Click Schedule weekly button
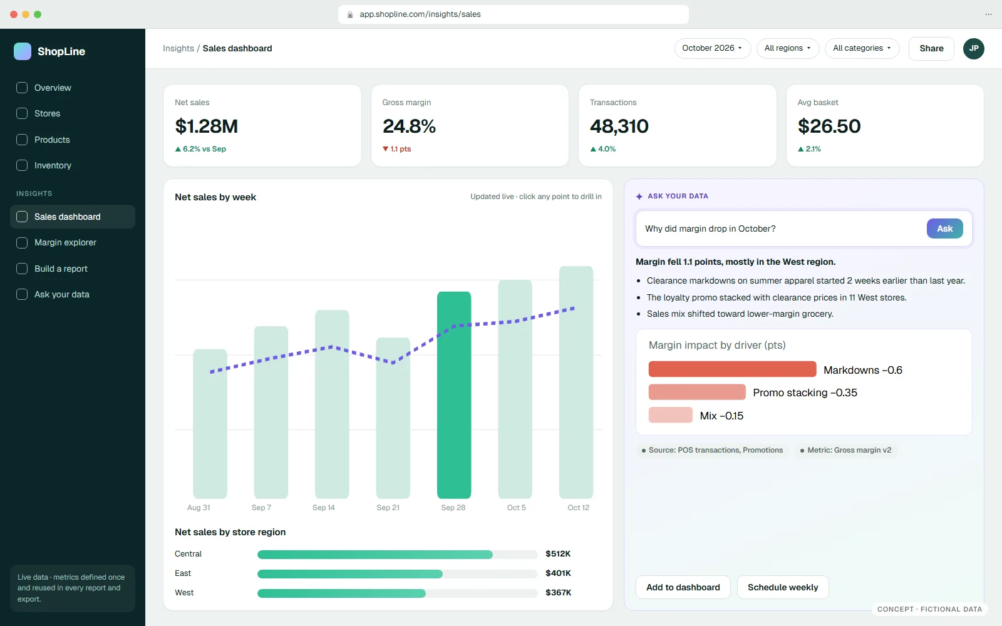1002x626 pixels. [783, 587]
